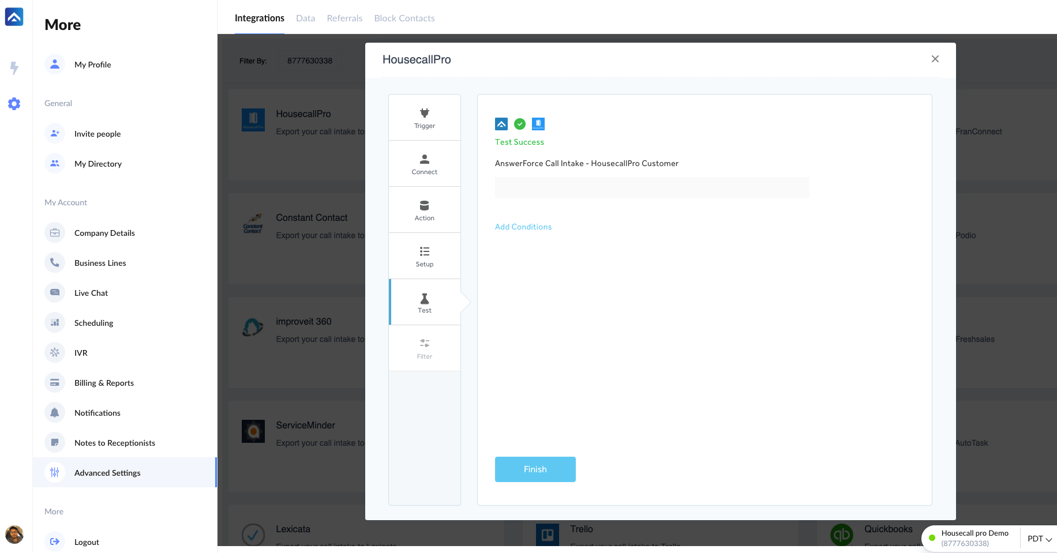Open Business Lines
Viewport: 1057px width, 553px height.
point(100,263)
